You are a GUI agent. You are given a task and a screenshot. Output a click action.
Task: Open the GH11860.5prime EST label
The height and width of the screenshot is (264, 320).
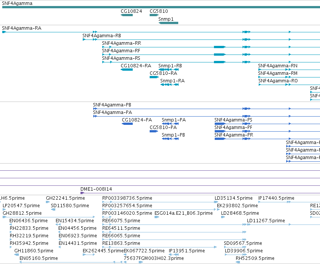click(x=34, y=251)
